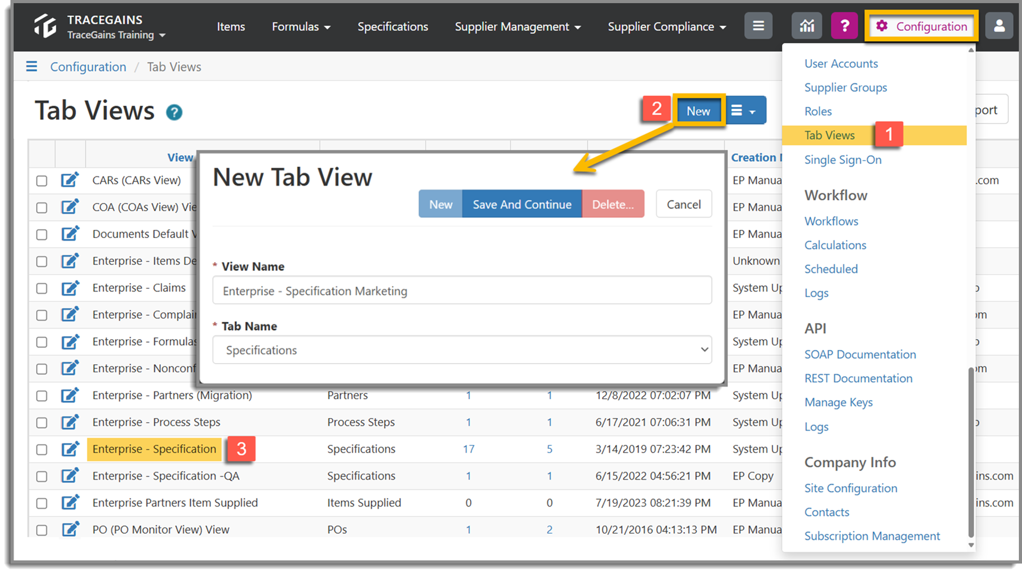Image resolution: width=1022 pixels, height=574 pixels.
Task: Edit the Documents Default row
Action: pyautogui.click(x=70, y=234)
